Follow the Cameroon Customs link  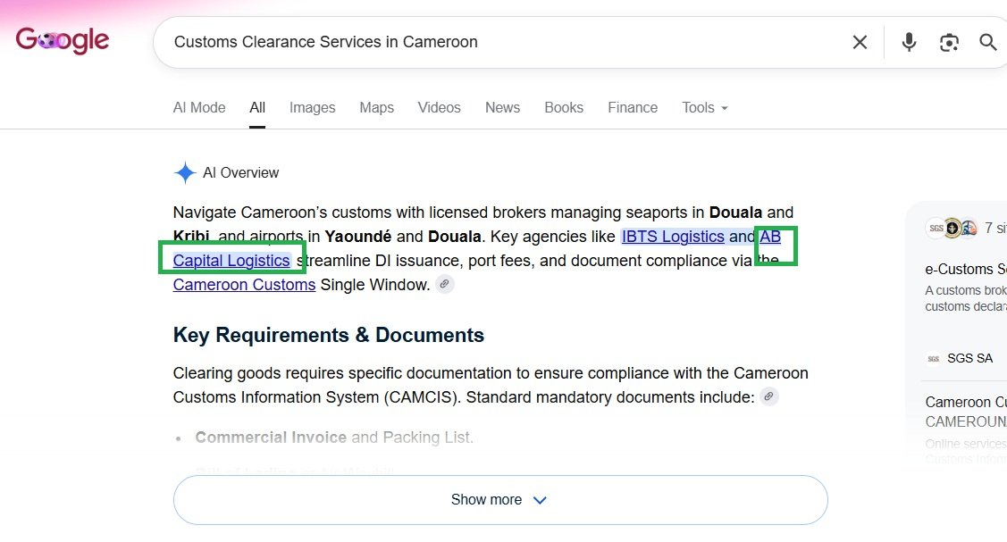[244, 285]
